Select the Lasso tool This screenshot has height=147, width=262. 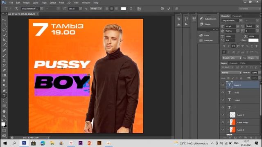coord(4,30)
